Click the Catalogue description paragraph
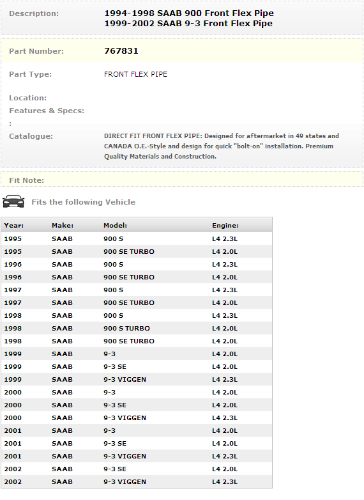Viewport: 364px width, 500px height. (x=222, y=146)
